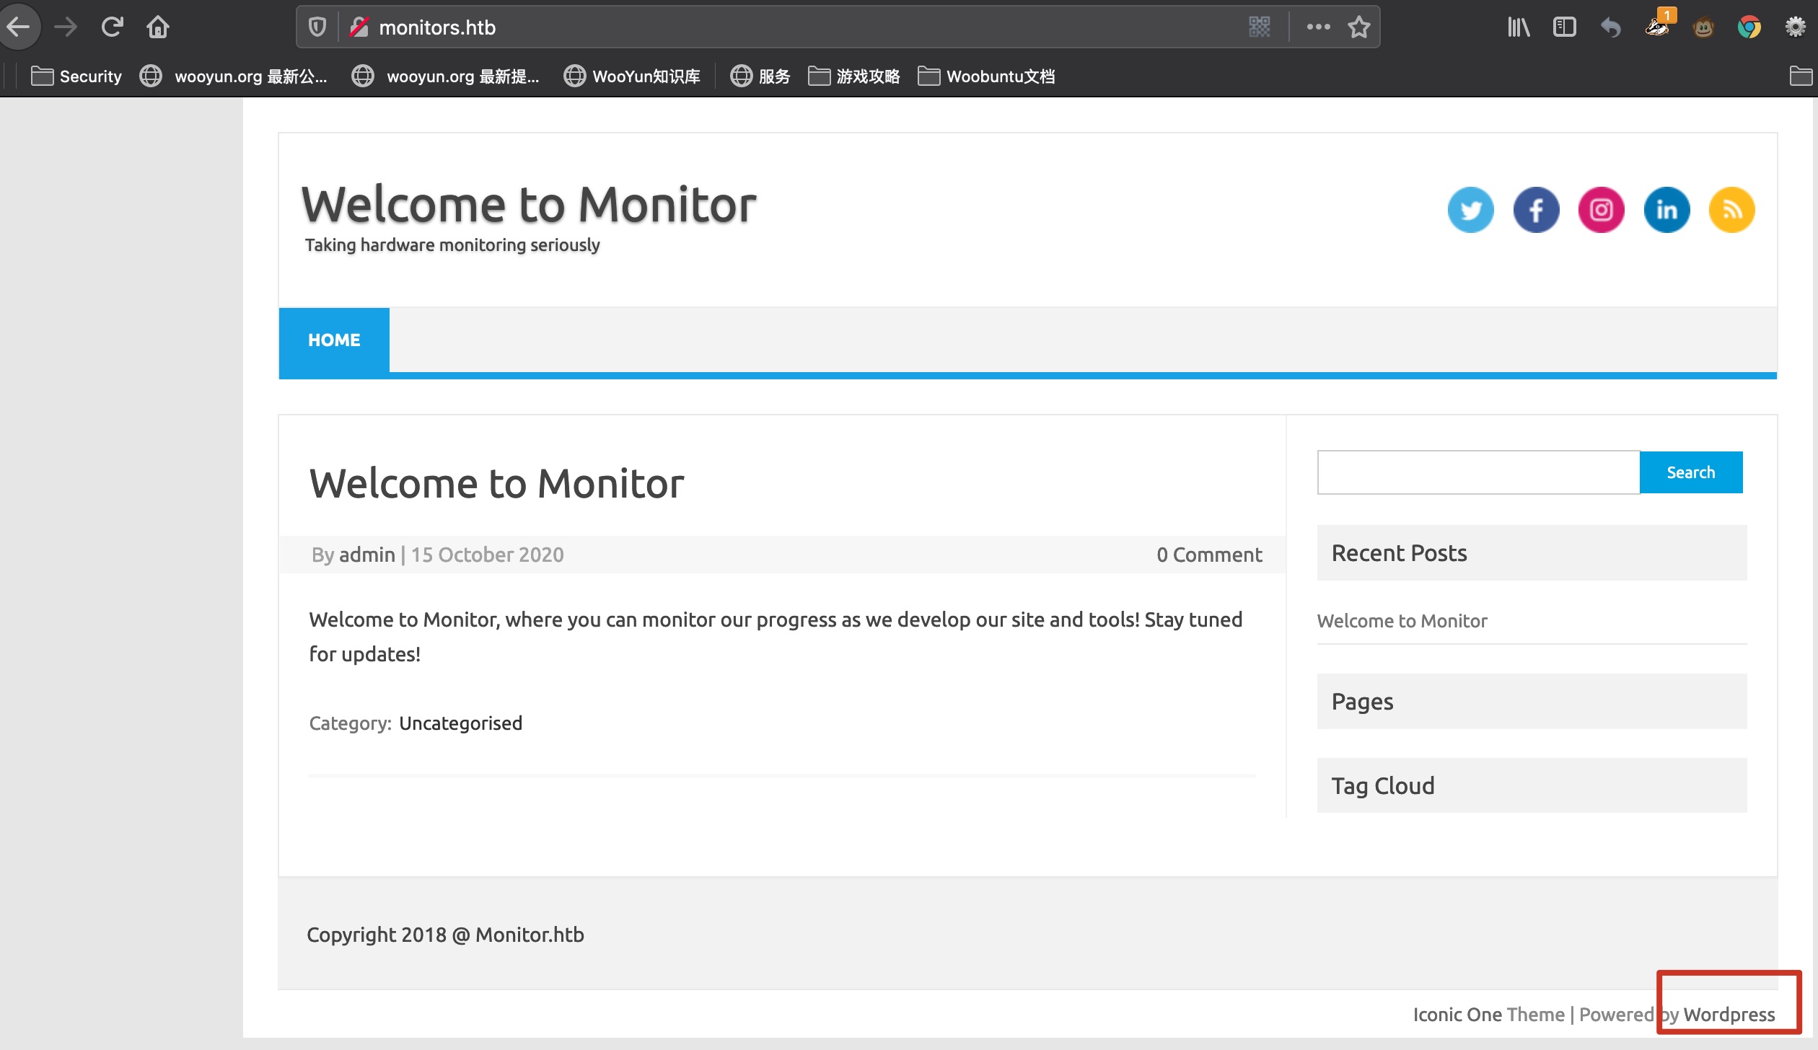This screenshot has height=1050, width=1818.
Task: Focus the sidebar search input field
Action: [x=1477, y=472]
